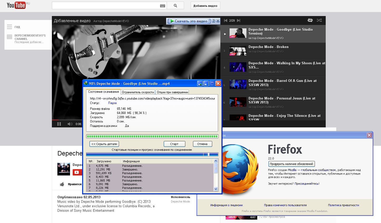Skip to the next playlist video
This screenshot has height=223, width=381.
pos(239,20)
